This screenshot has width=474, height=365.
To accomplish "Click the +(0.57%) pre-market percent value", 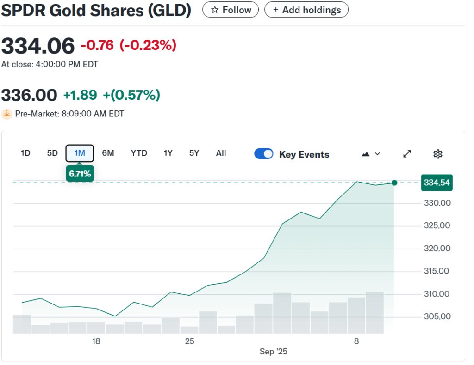I will tap(131, 95).
